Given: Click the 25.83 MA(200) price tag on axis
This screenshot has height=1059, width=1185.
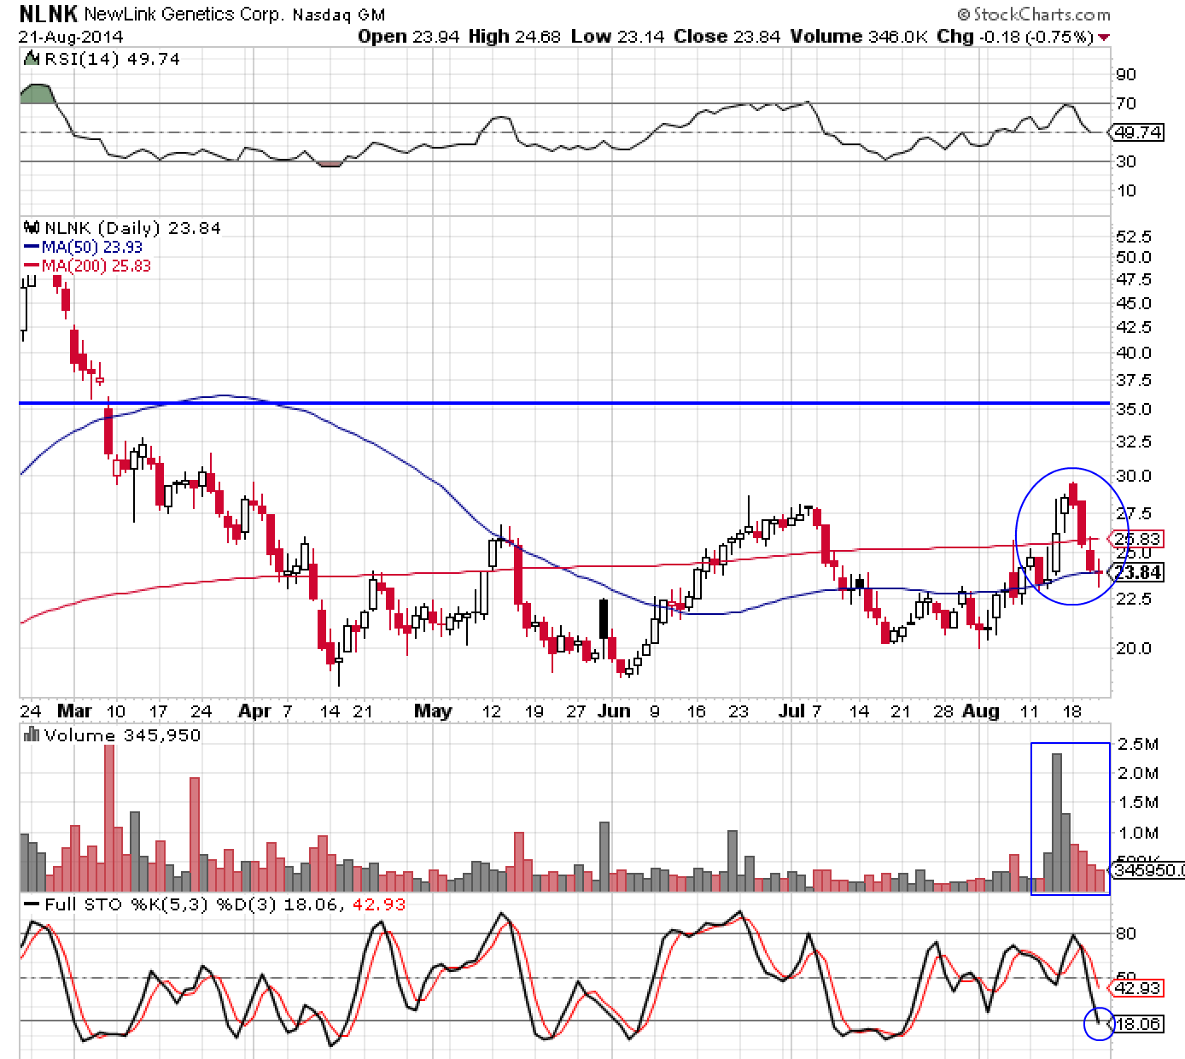Looking at the screenshot, I should pos(1137,539).
